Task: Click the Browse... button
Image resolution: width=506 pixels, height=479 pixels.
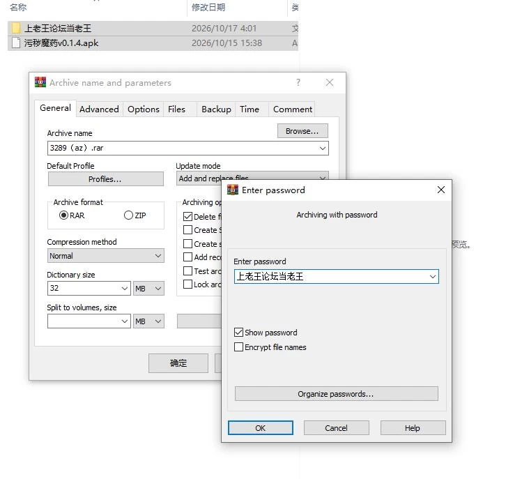Action: [x=302, y=131]
